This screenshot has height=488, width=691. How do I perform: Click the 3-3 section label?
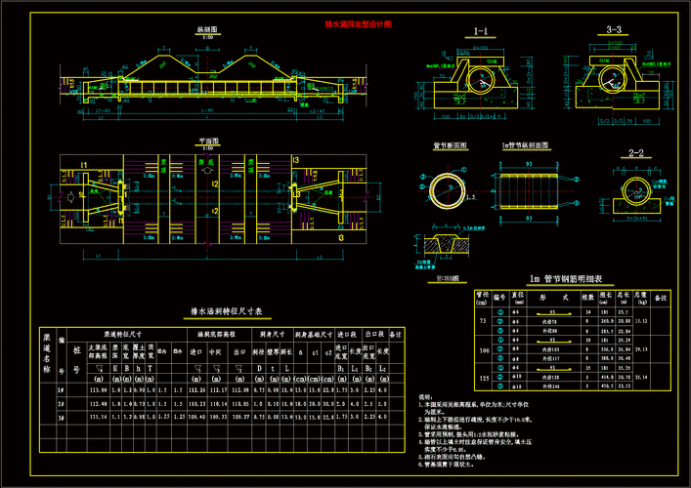pyautogui.click(x=615, y=32)
